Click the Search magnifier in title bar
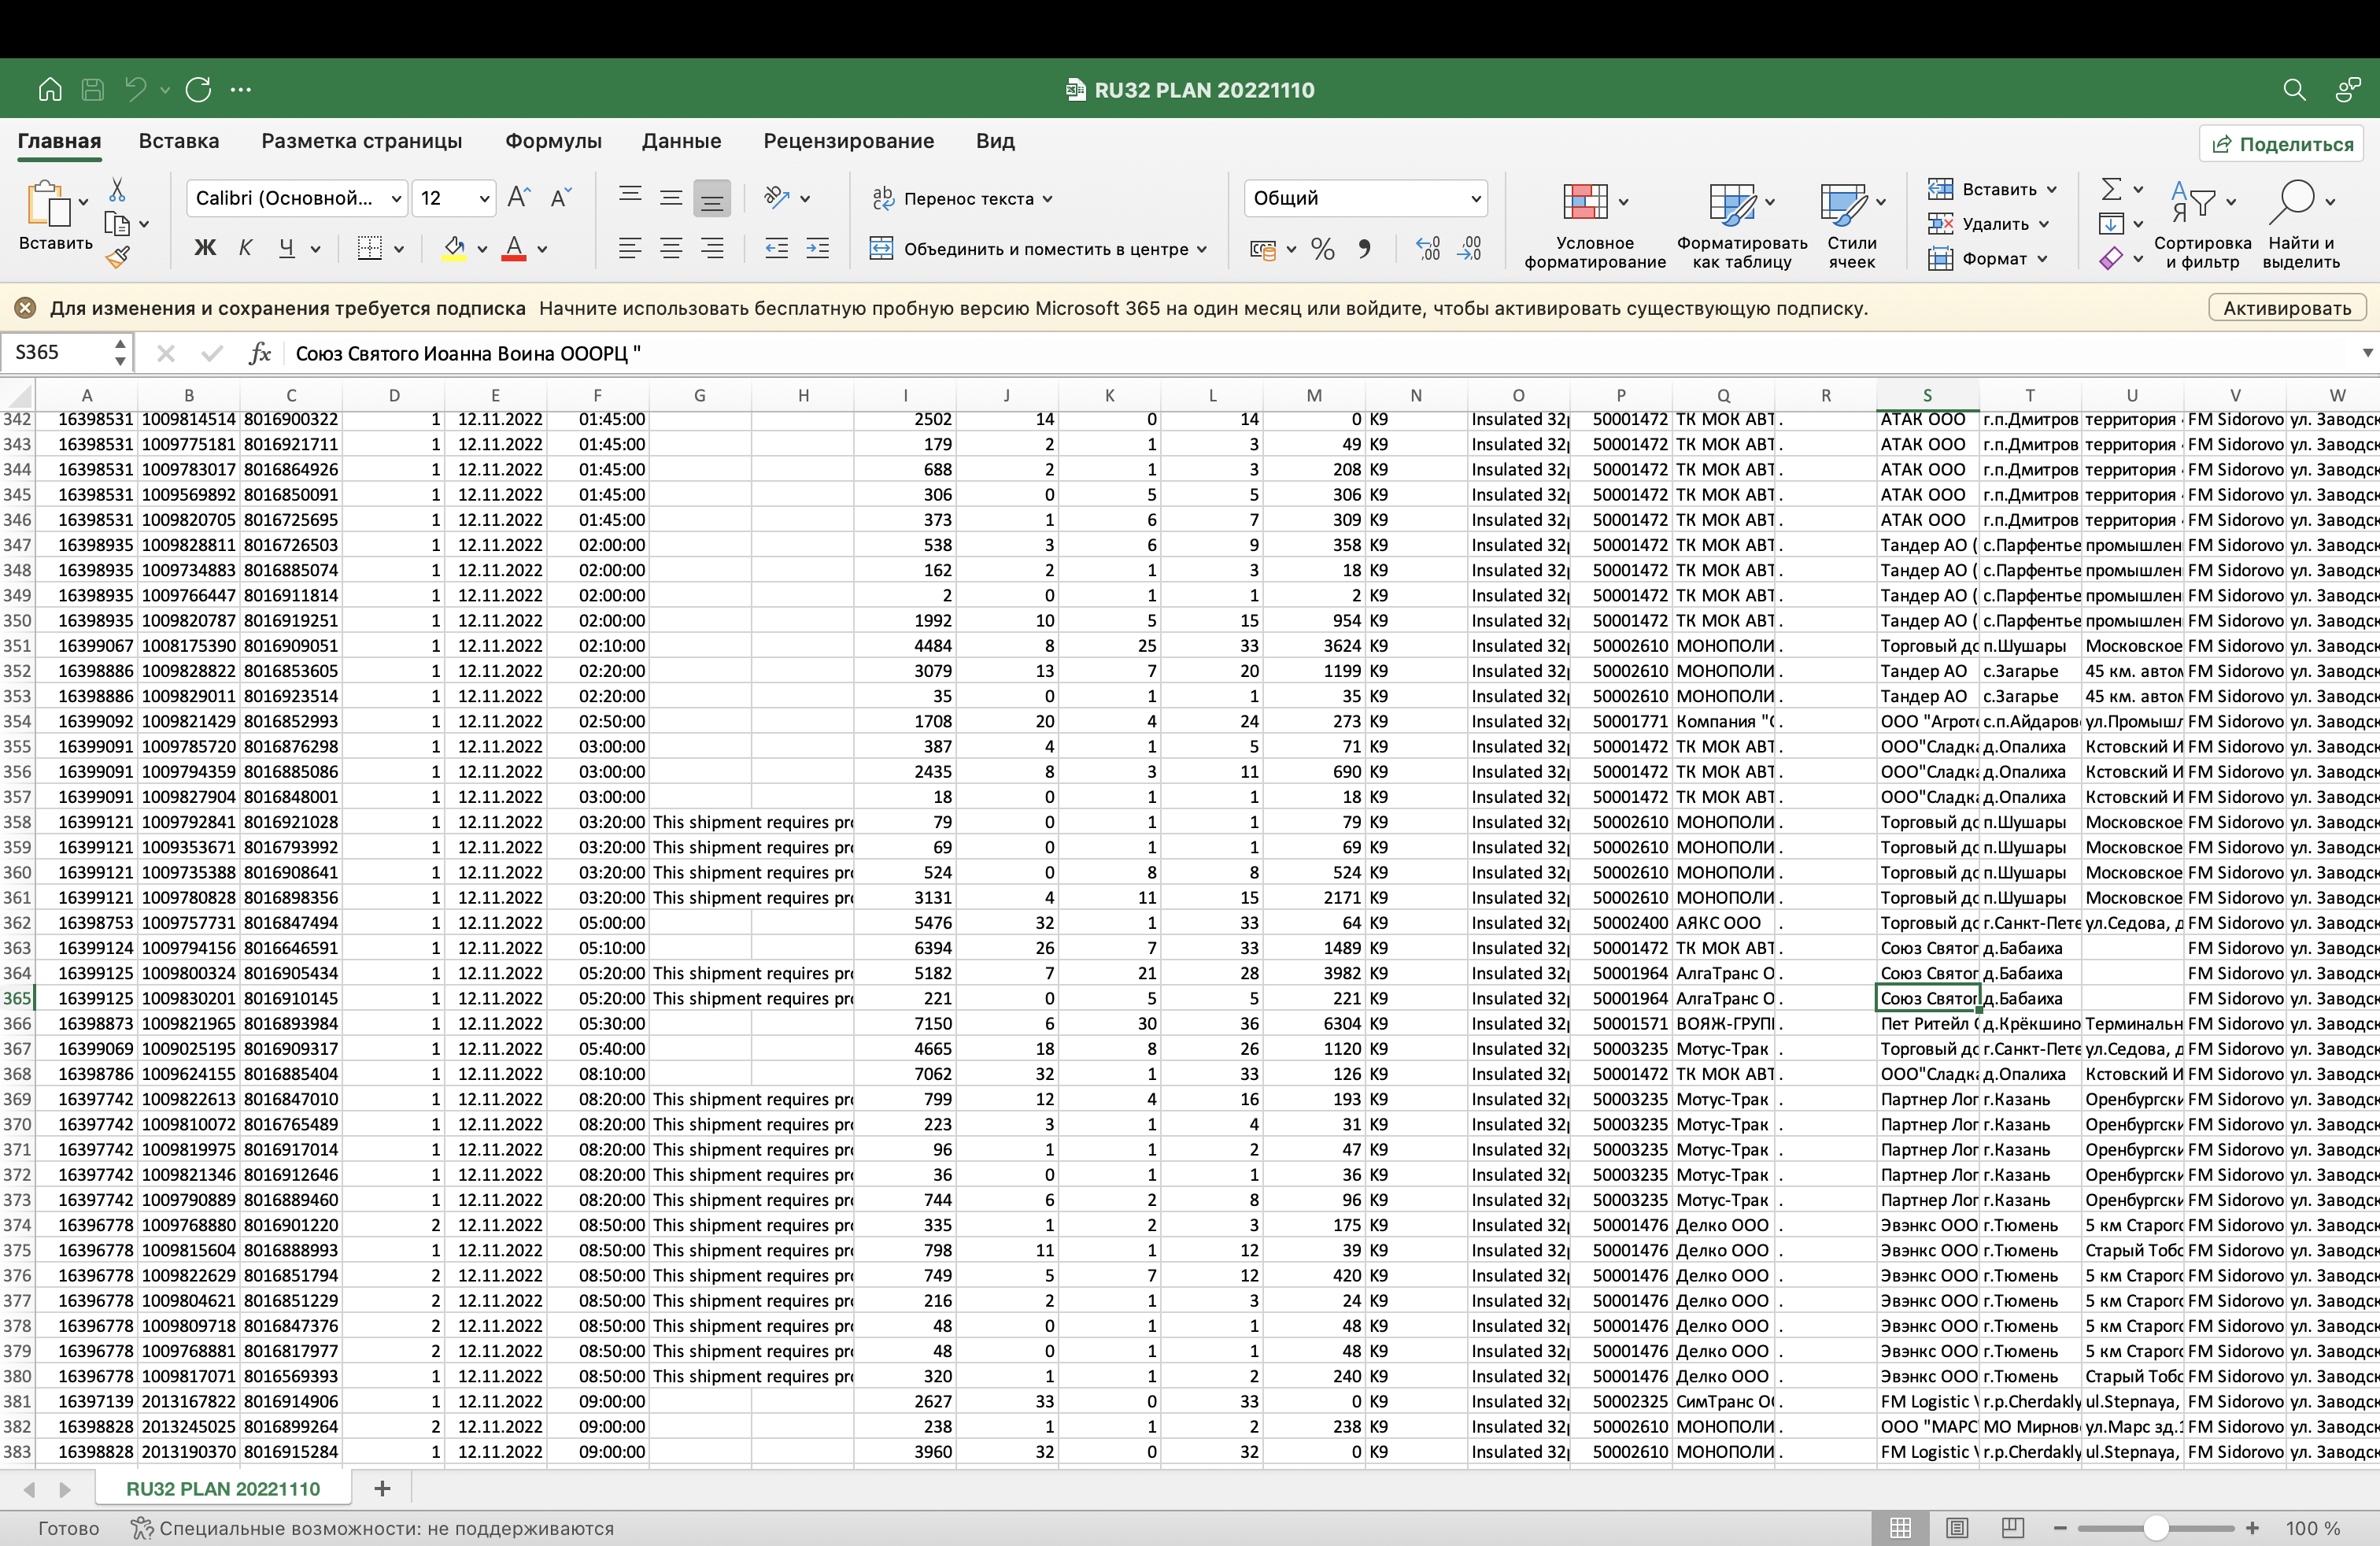This screenshot has height=1546, width=2380. pyautogui.click(x=2294, y=90)
